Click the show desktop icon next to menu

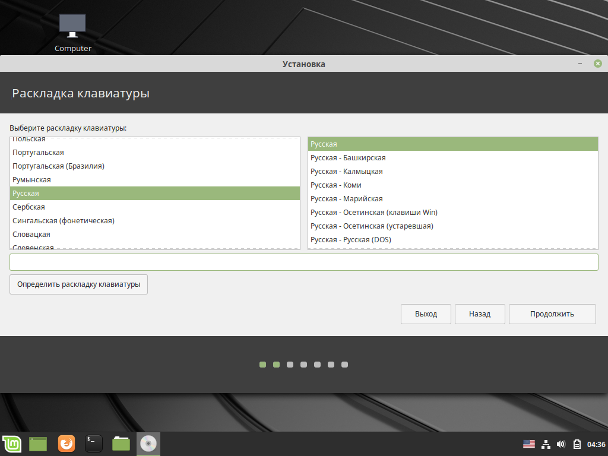point(37,444)
